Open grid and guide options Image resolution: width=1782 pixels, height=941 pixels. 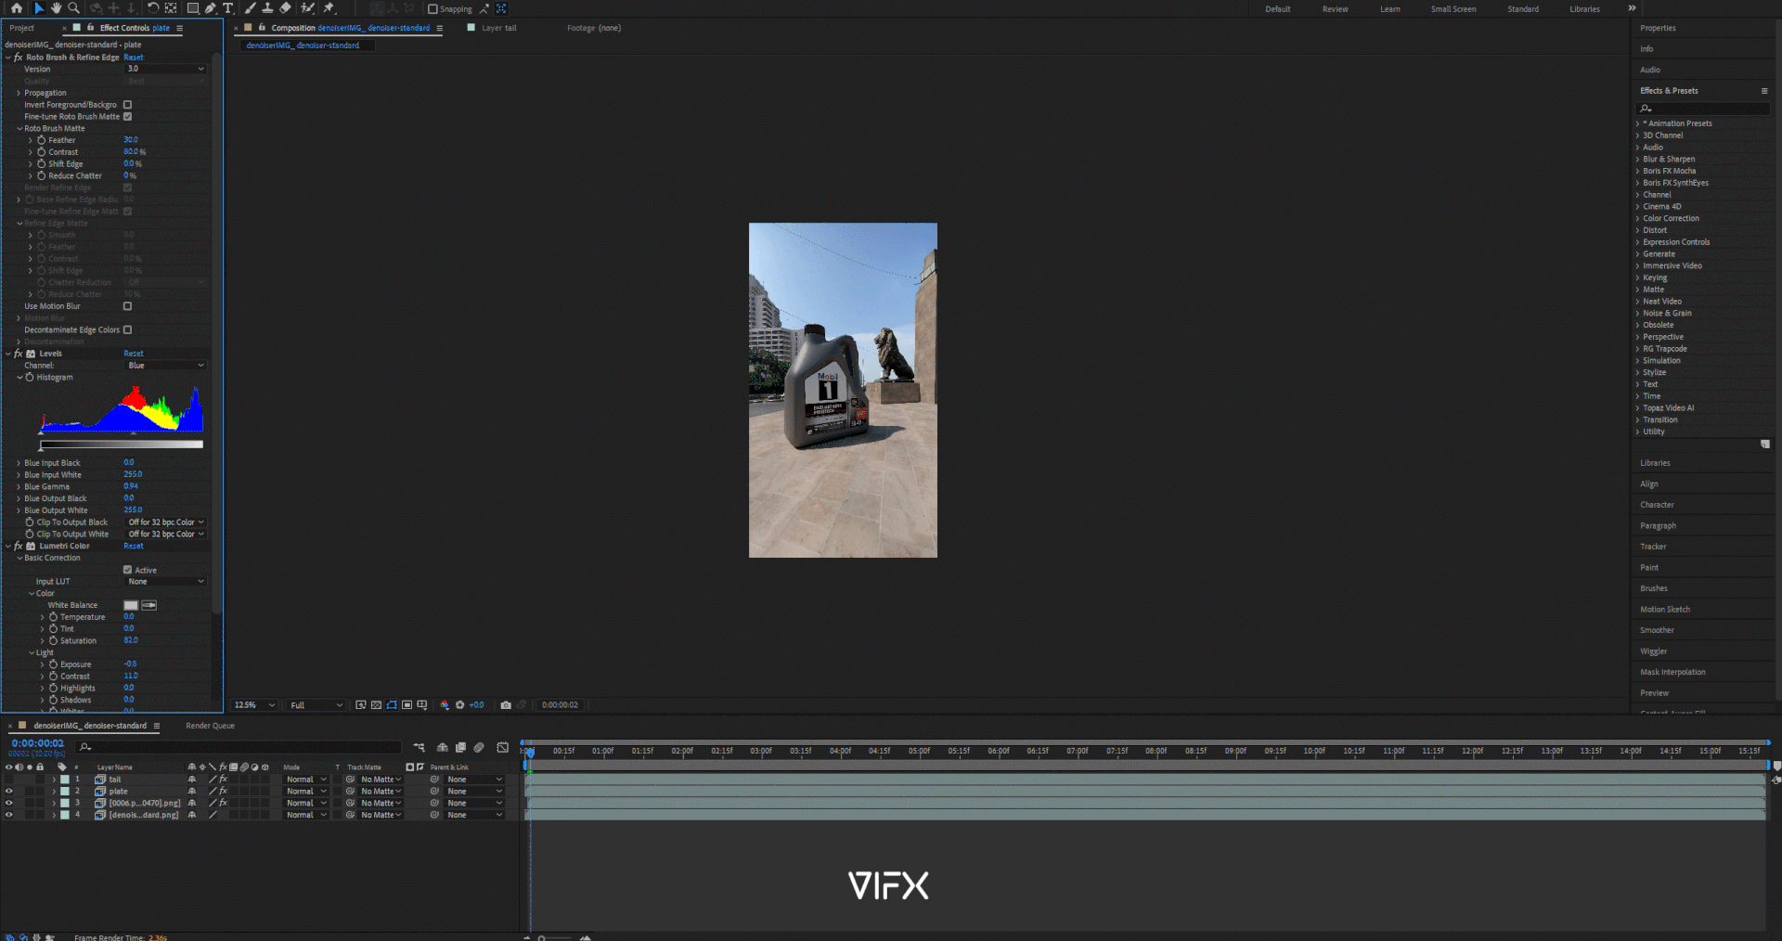tap(422, 705)
